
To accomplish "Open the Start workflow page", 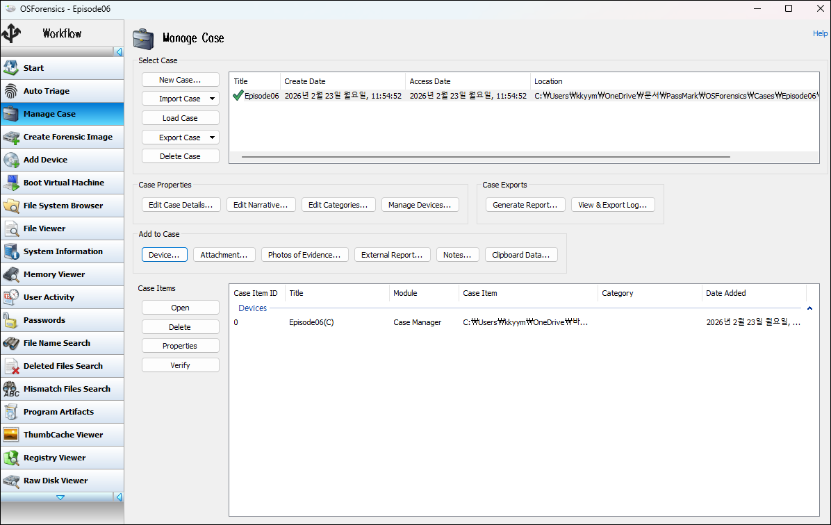I will pos(63,68).
